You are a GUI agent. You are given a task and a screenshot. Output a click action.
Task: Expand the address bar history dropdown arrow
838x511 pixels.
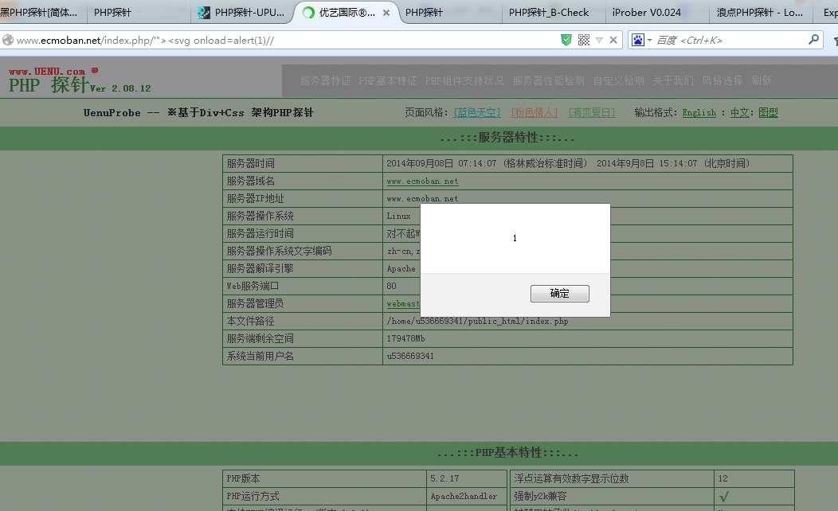coord(599,40)
